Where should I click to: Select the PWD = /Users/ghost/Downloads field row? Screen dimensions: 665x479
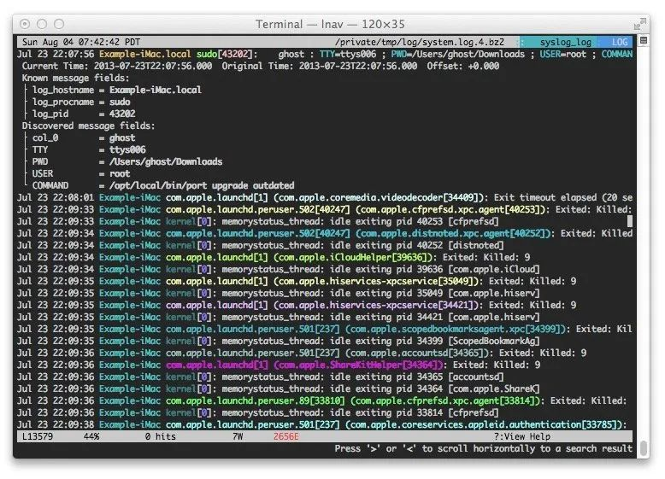(x=127, y=161)
